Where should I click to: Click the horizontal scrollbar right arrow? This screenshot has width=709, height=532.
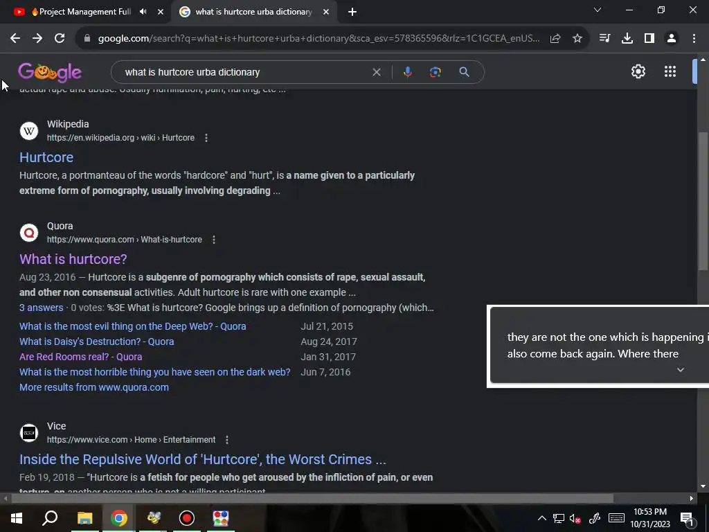pos(692,499)
